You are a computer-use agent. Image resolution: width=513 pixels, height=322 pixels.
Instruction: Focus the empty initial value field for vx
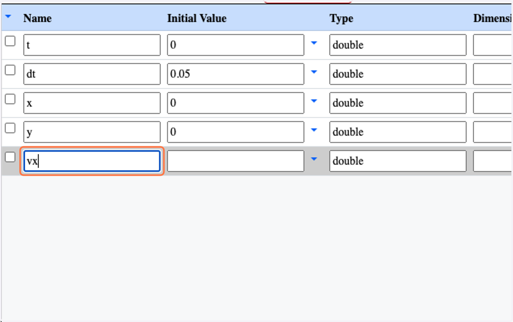[236, 161]
